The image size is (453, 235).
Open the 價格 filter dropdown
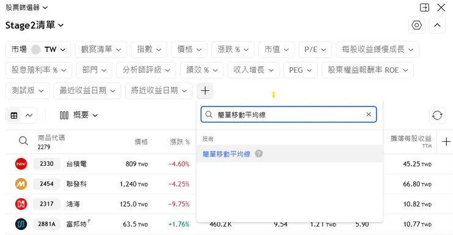coord(189,50)
